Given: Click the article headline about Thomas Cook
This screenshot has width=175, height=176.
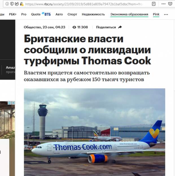Looking at the screenshot, I should [88, 50].
